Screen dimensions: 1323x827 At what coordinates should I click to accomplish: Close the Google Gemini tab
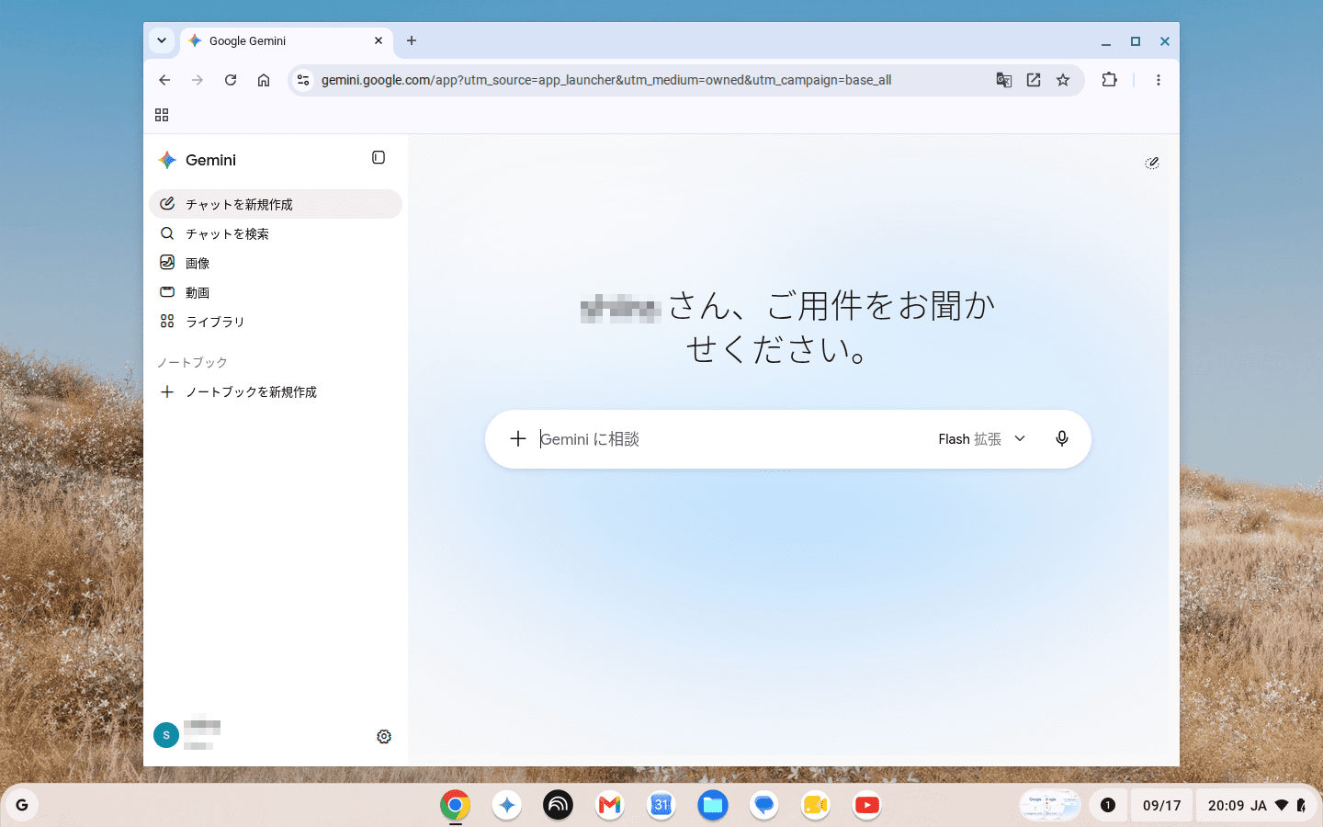click(x=379, y=40)
